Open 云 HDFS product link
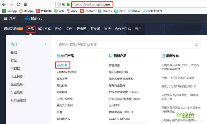This screenshot has width=207, height=124. click(114, 105)
